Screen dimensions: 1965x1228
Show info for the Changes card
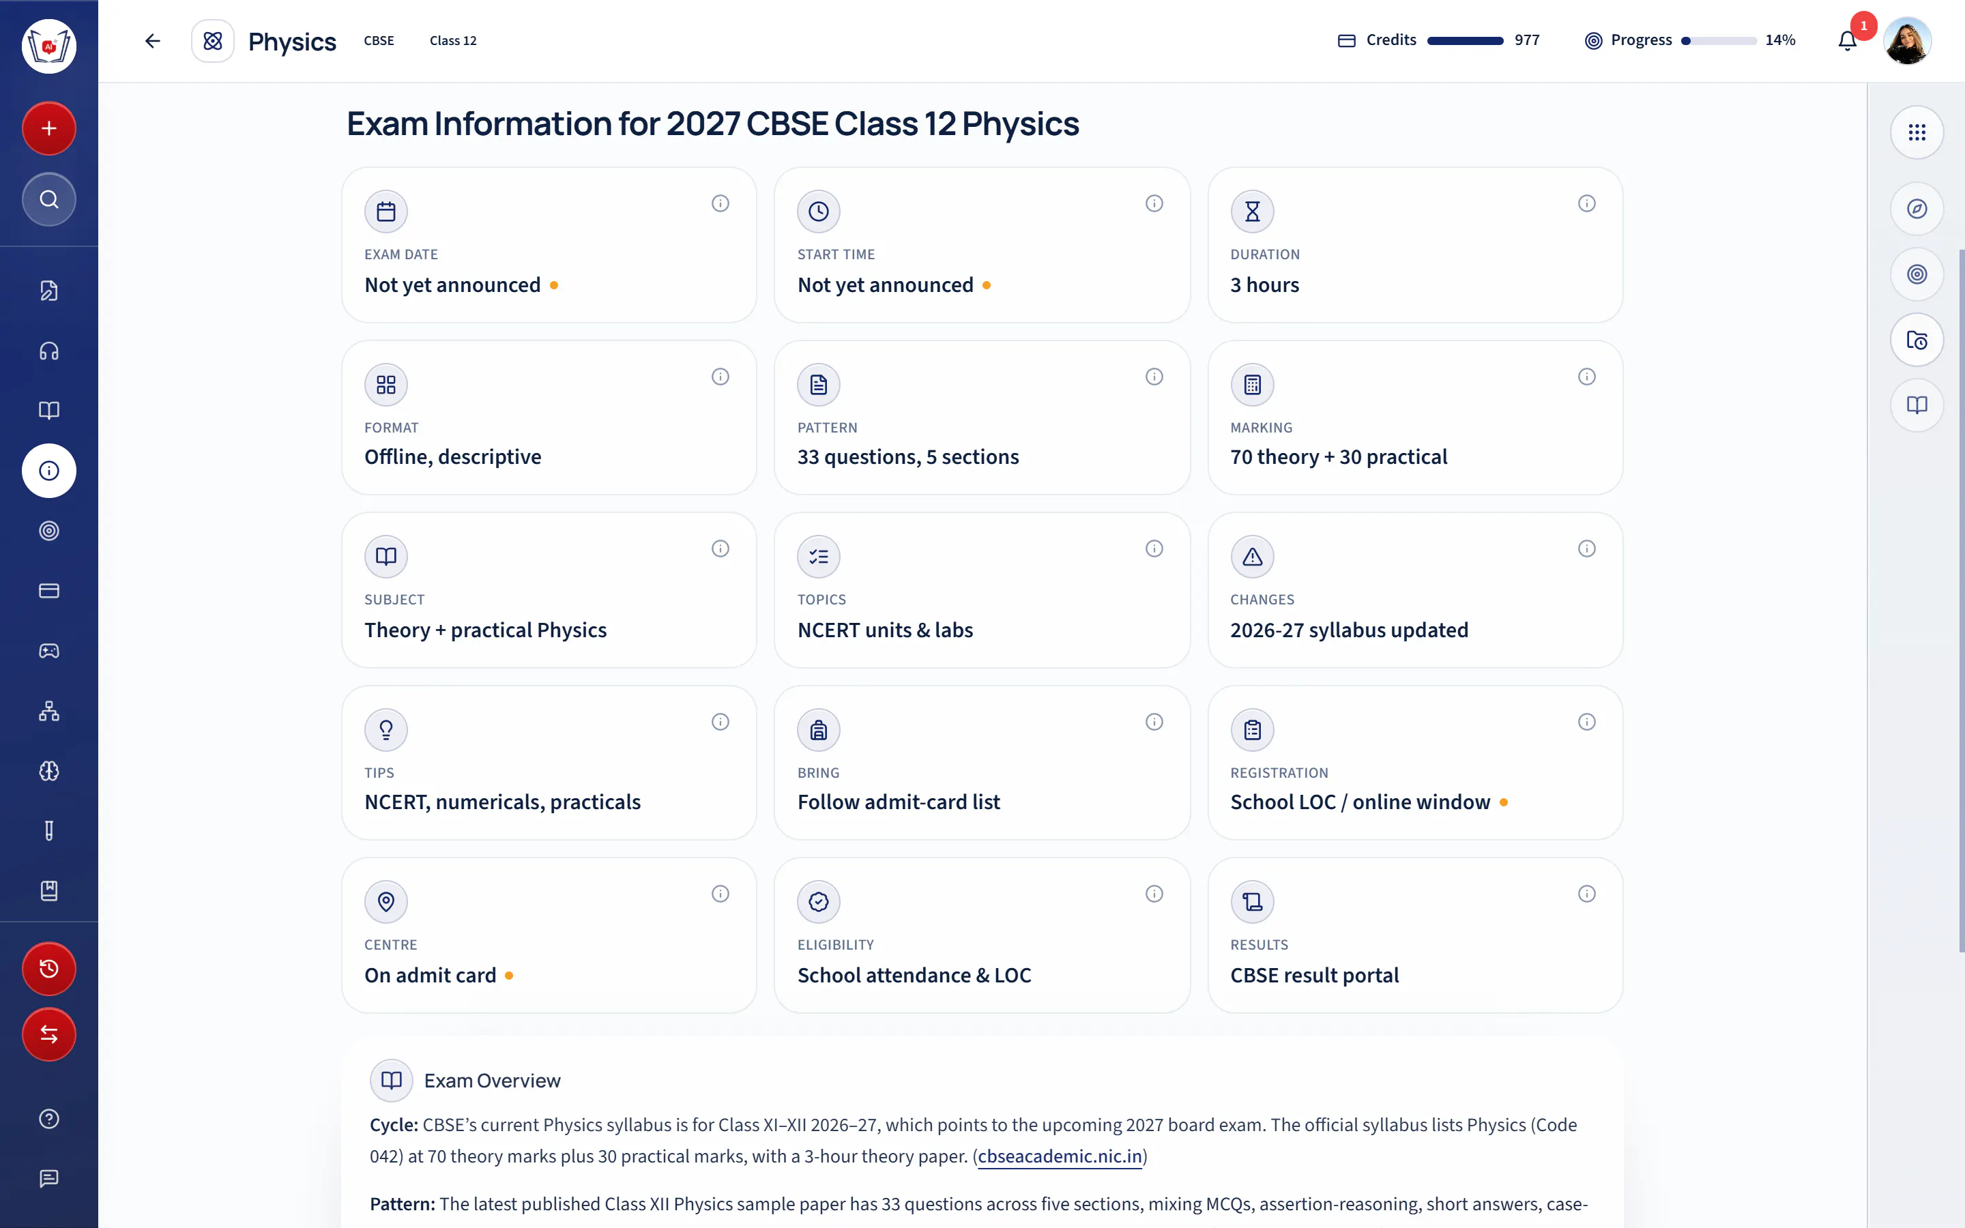click(1586, 549)
